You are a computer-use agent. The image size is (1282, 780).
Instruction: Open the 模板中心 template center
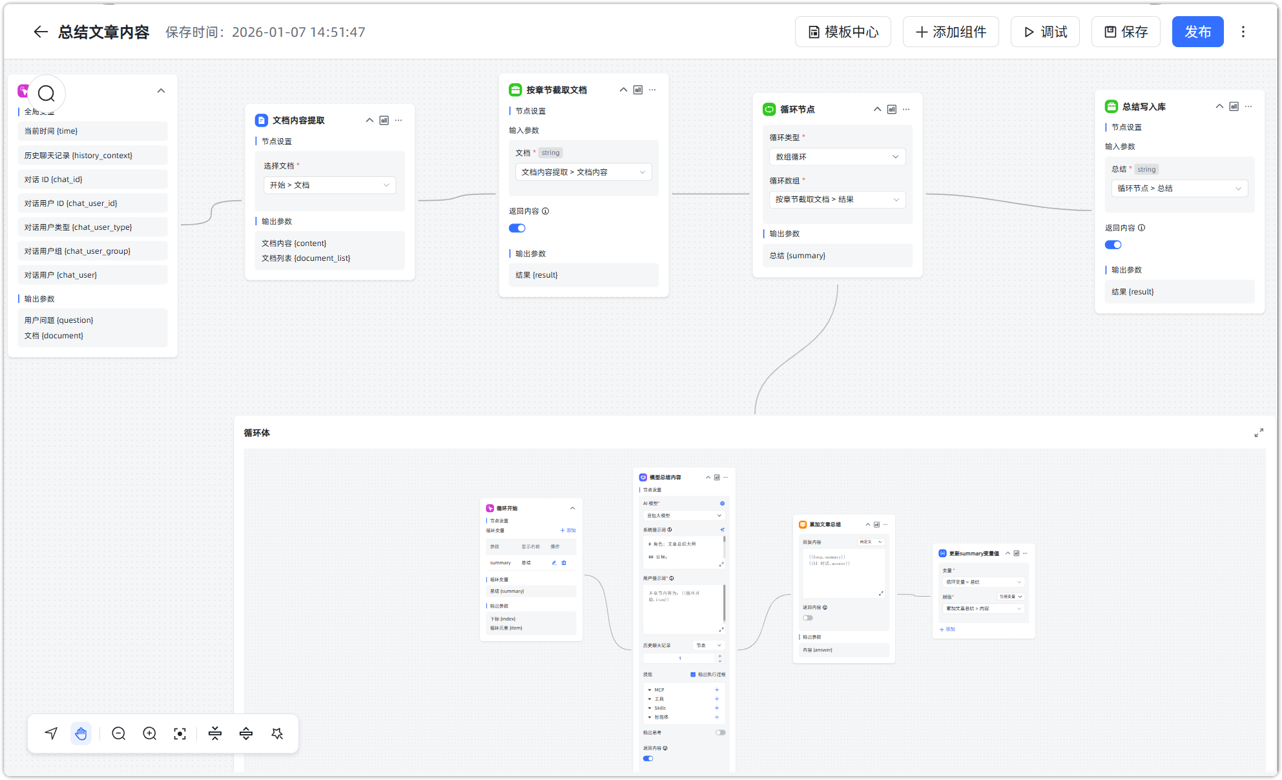[x=843, y=32]
